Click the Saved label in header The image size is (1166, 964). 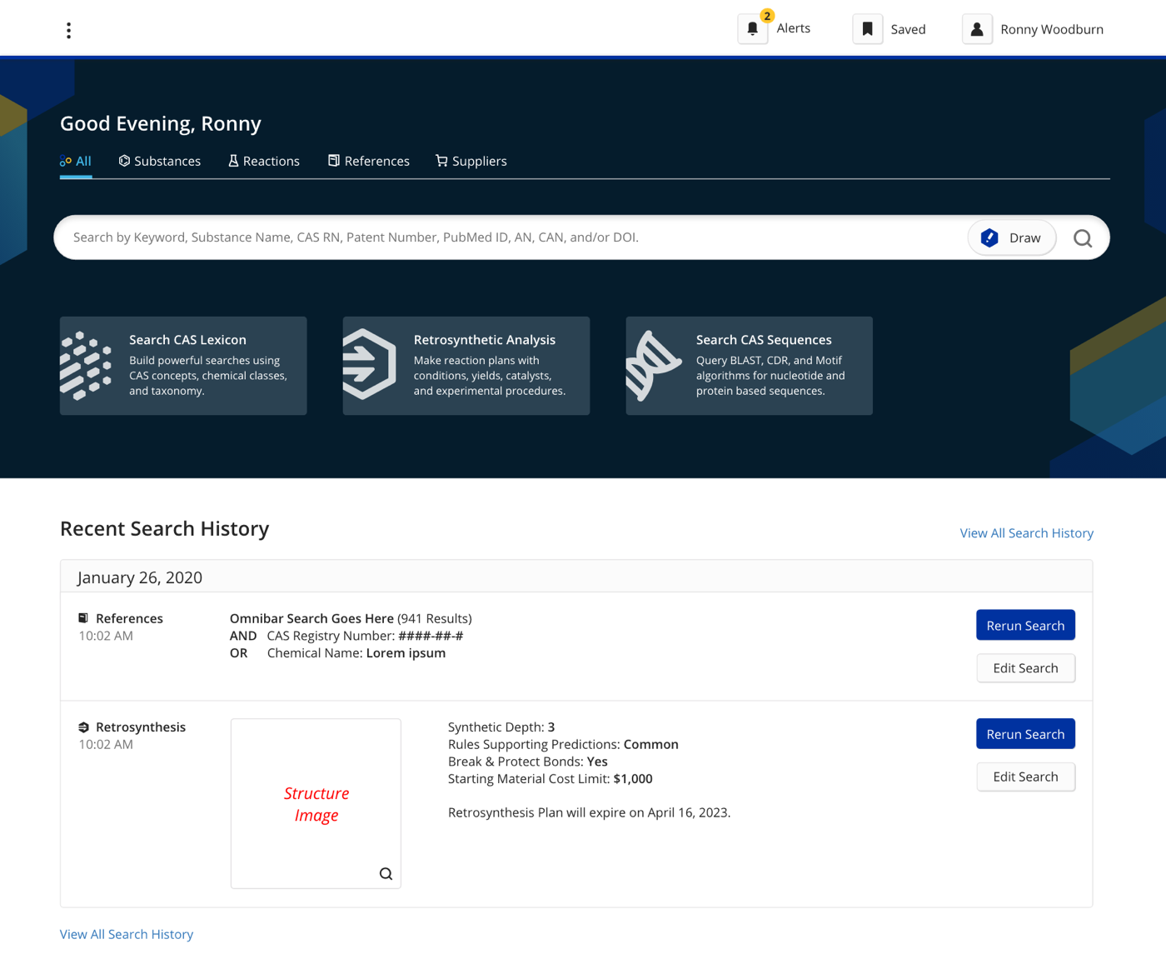(909, 30)
